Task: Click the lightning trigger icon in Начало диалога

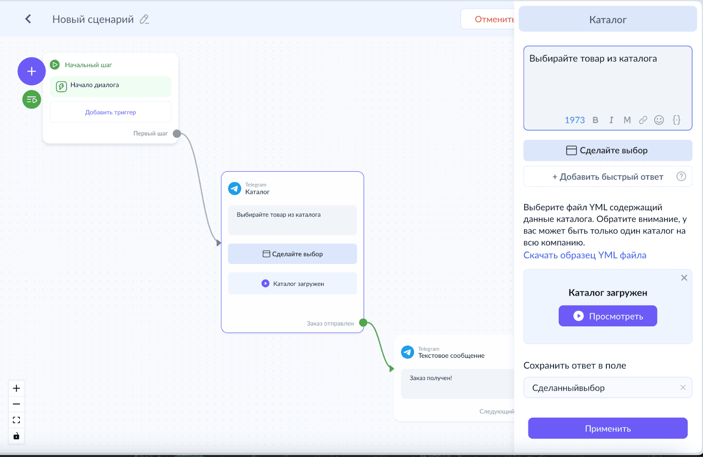Action: pos(62,86)
